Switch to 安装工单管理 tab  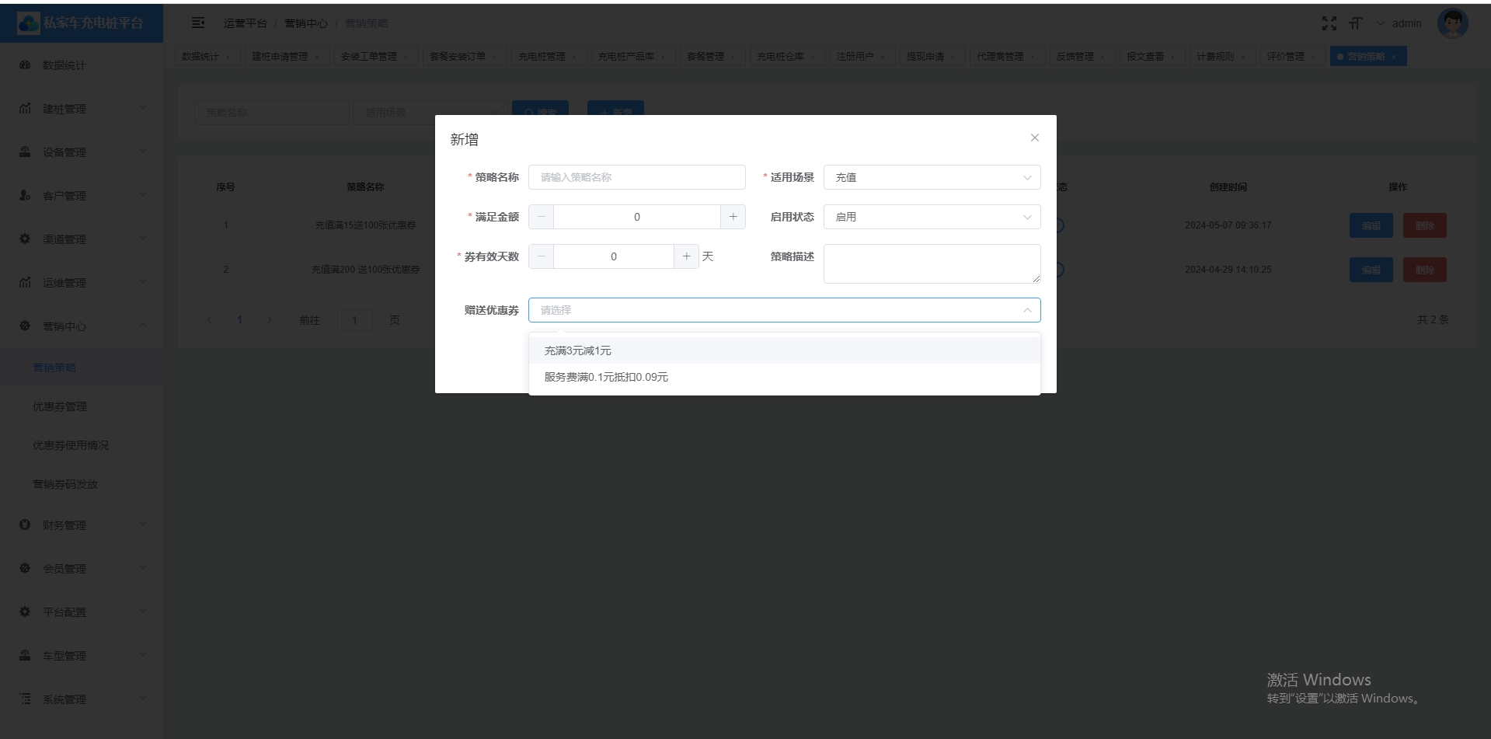[x=375, y=57]
